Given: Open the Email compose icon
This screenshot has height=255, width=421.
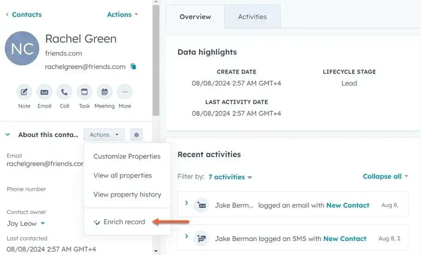Looking at the screenshot, I should click(x=44, y=92).
